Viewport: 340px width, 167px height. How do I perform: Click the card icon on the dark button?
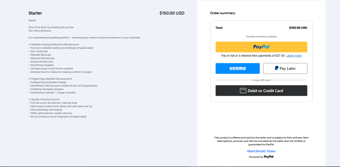pyautogui.click(x=243, y=91)
